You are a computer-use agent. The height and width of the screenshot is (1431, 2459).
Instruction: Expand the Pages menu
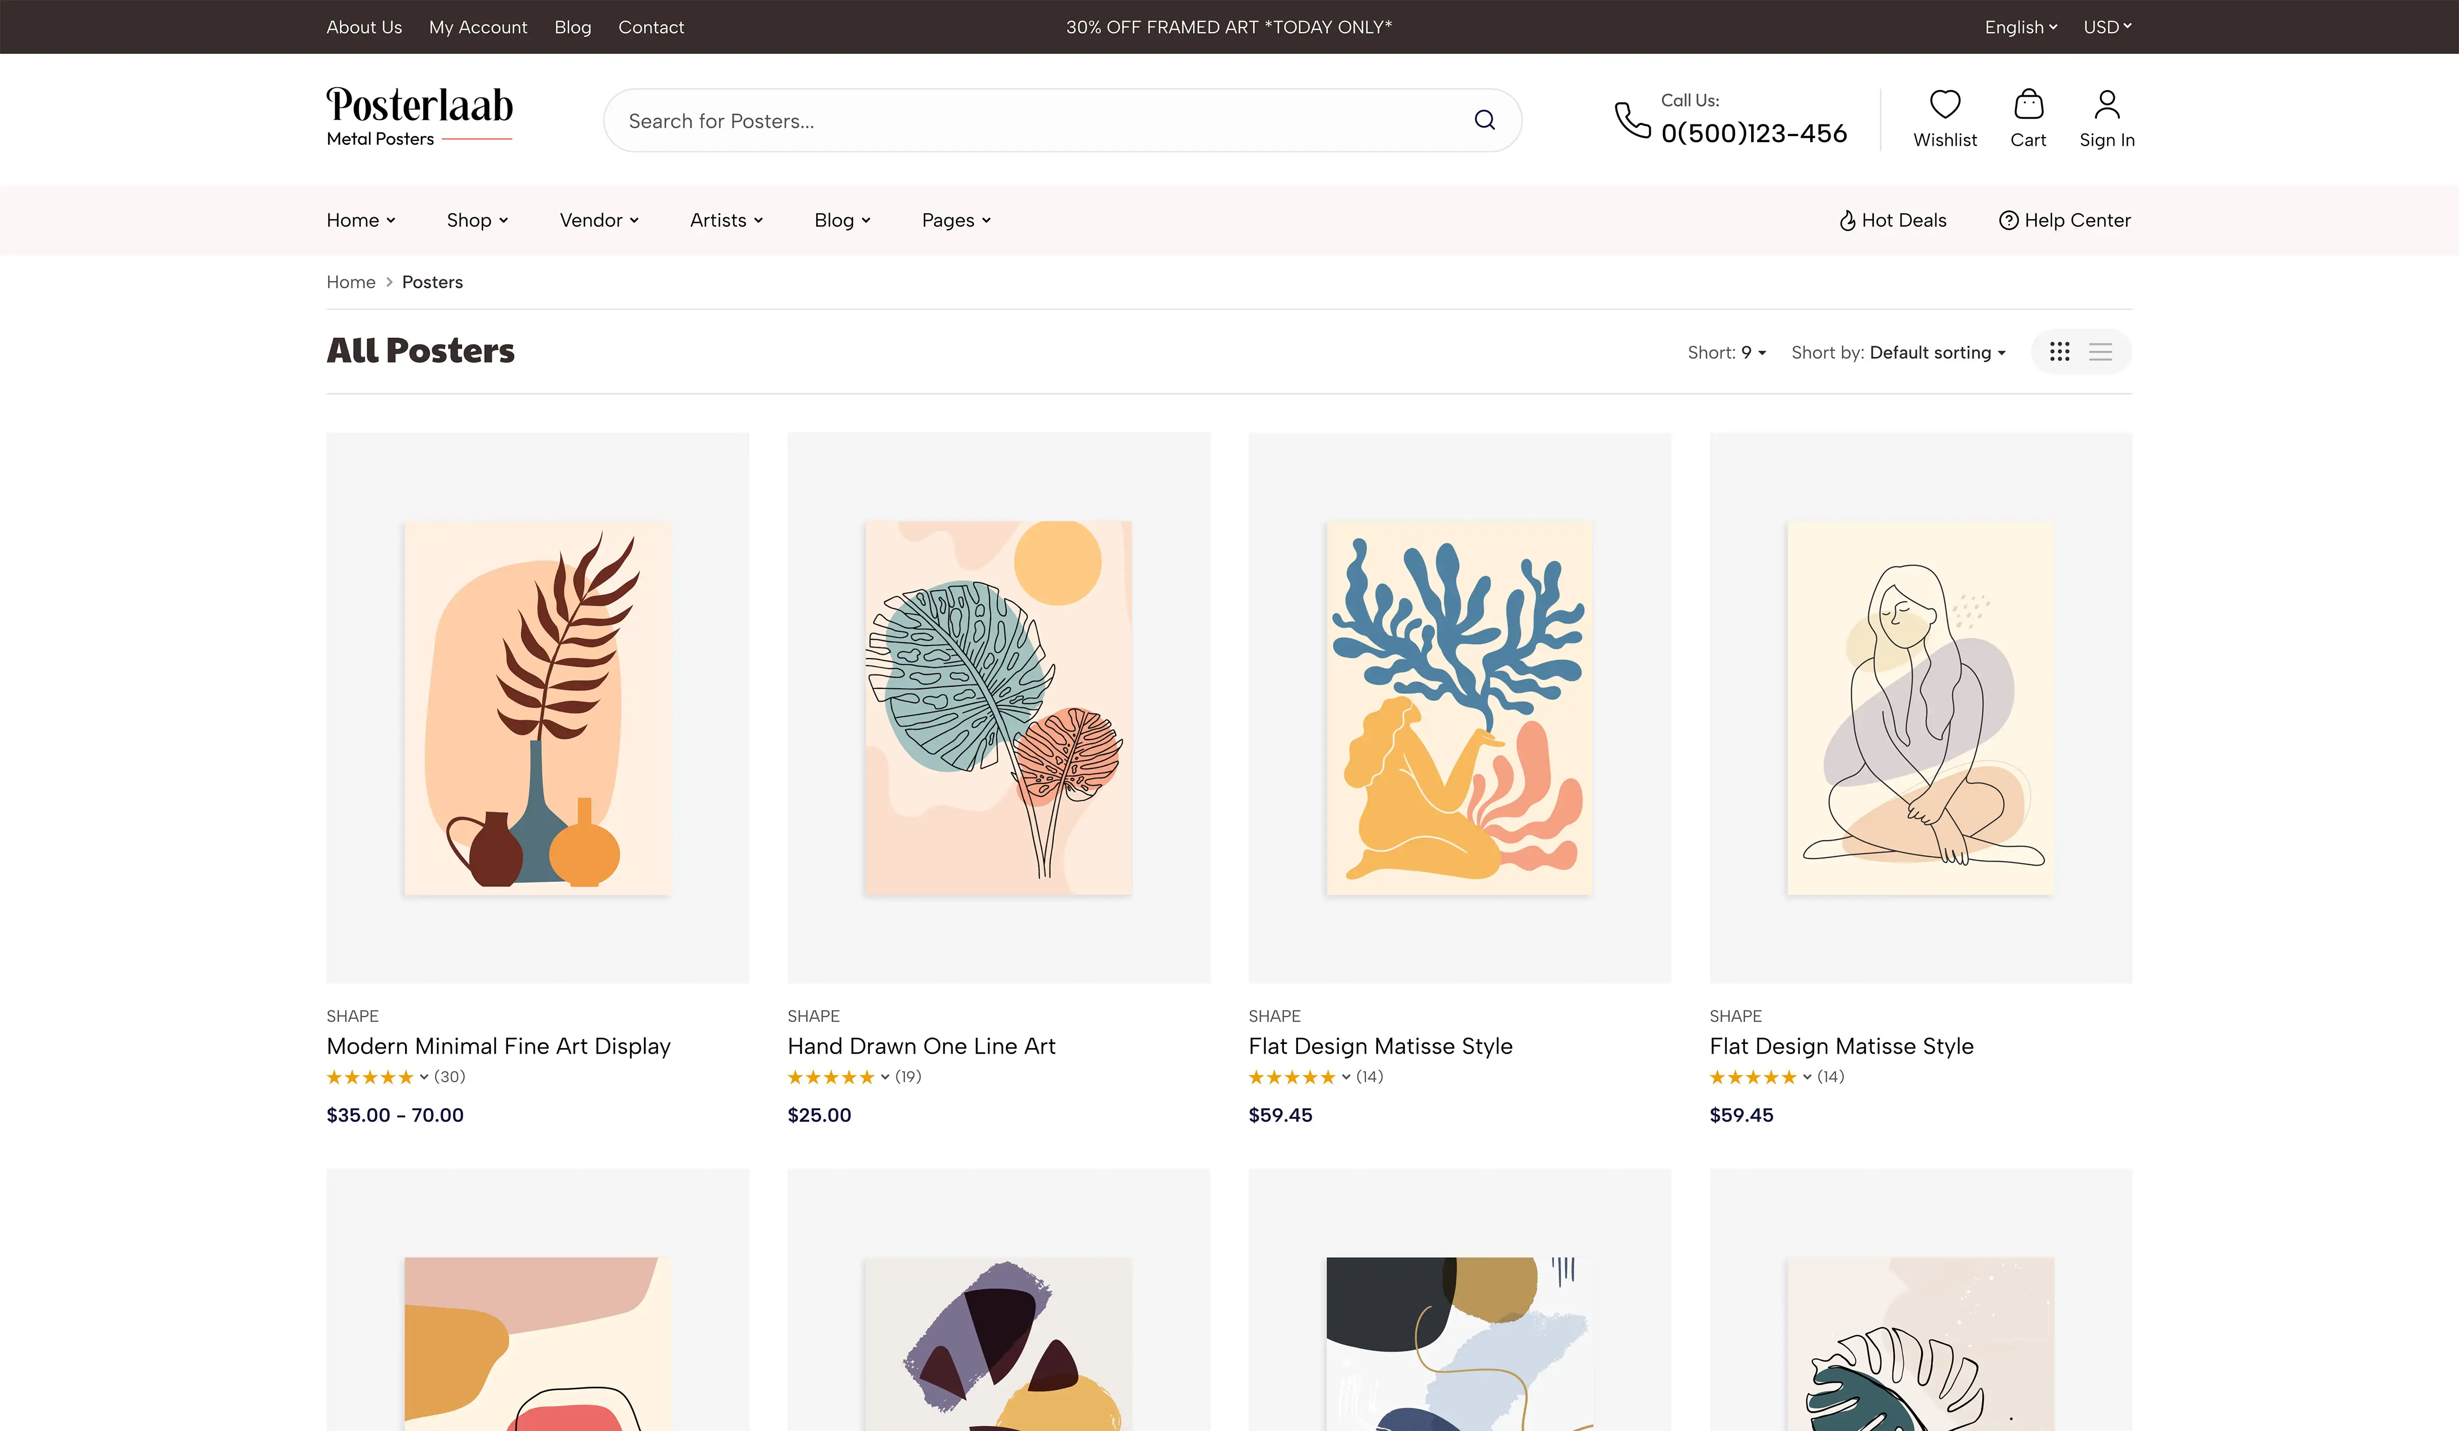coord(956,221)
